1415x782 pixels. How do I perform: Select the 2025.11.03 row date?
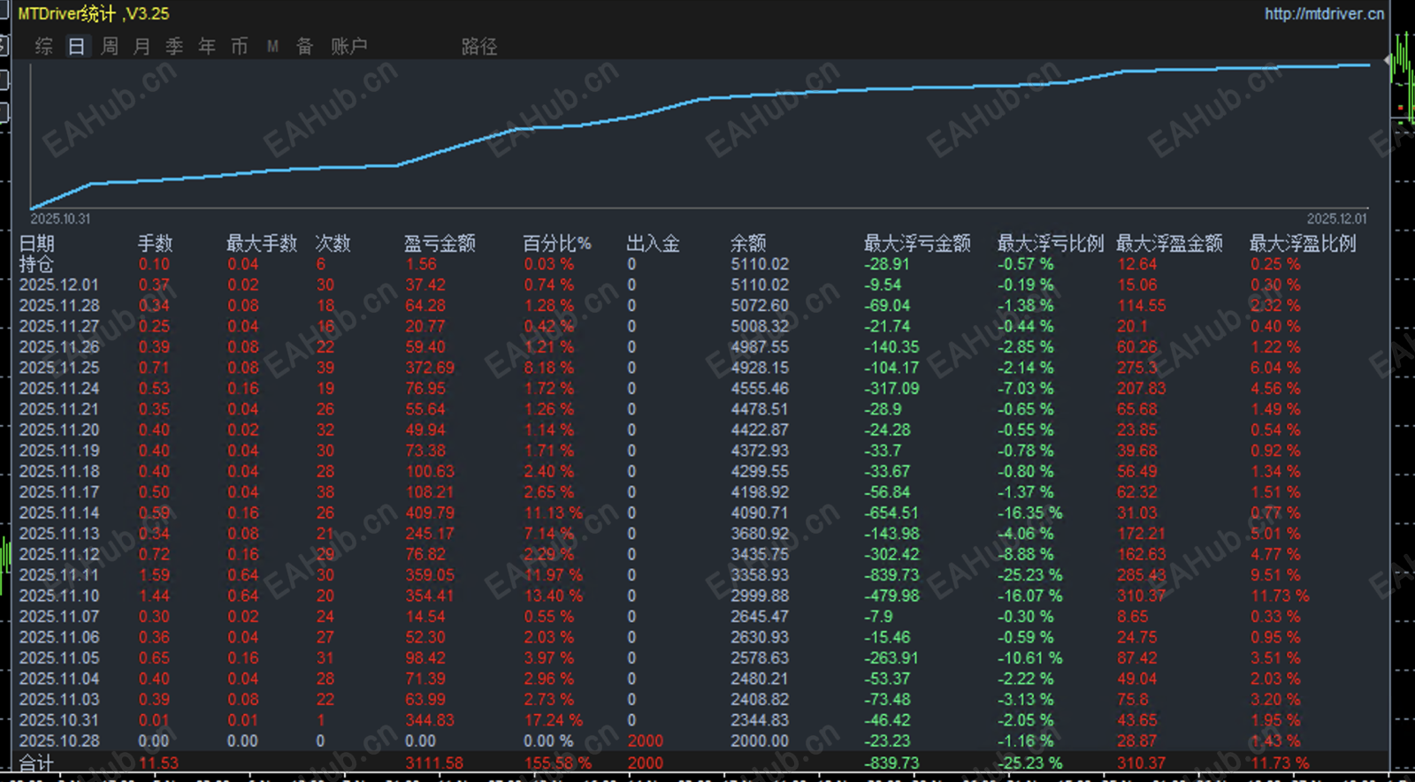point(59,700)
